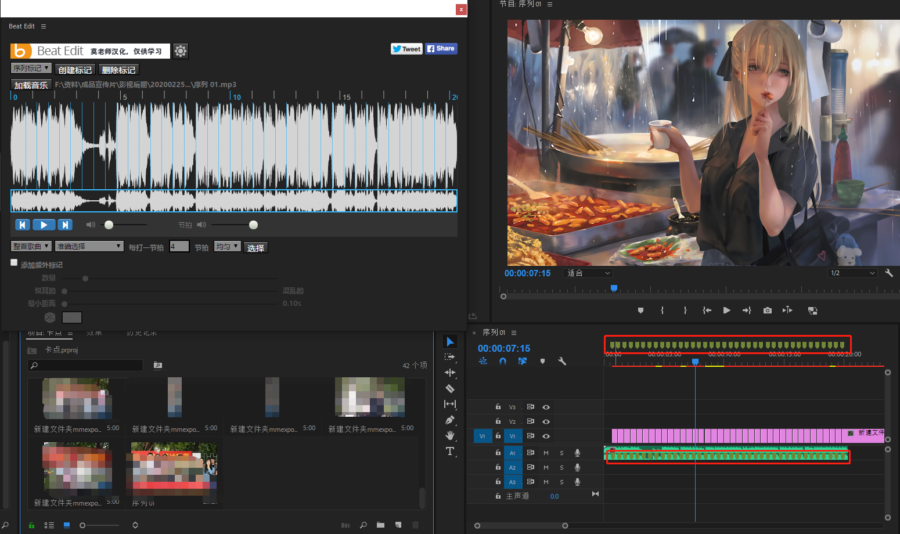Add marker in program monitor

(x=640, y=311)
